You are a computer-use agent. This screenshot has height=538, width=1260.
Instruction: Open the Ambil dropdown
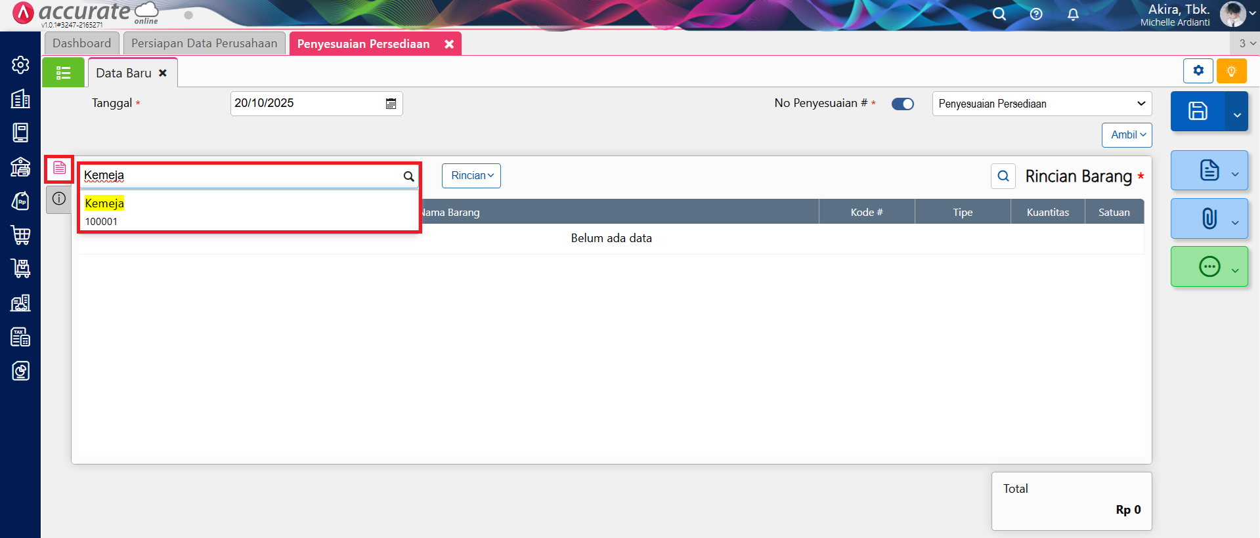(x=1126, y=135)
